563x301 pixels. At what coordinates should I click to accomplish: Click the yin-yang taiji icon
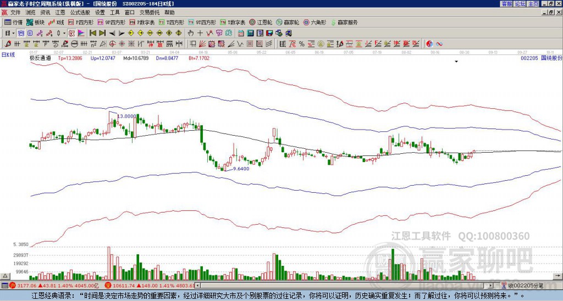(x=429, y=44)
